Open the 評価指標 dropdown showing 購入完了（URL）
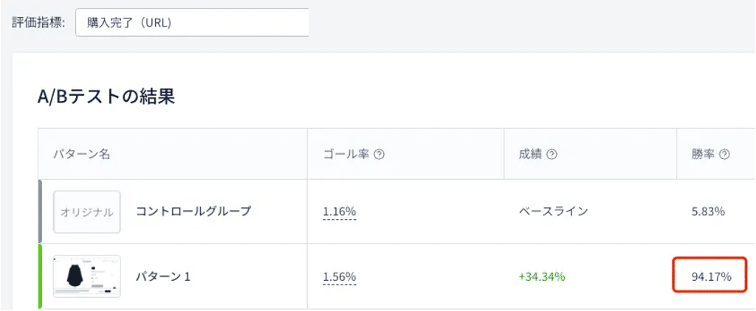 point(191,22)
